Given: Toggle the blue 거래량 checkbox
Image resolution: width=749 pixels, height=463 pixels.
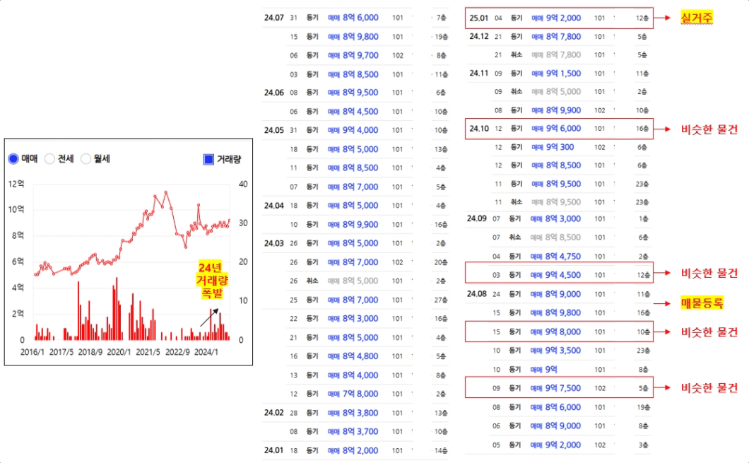Looking at the screenshot, I should coord(208,159).
